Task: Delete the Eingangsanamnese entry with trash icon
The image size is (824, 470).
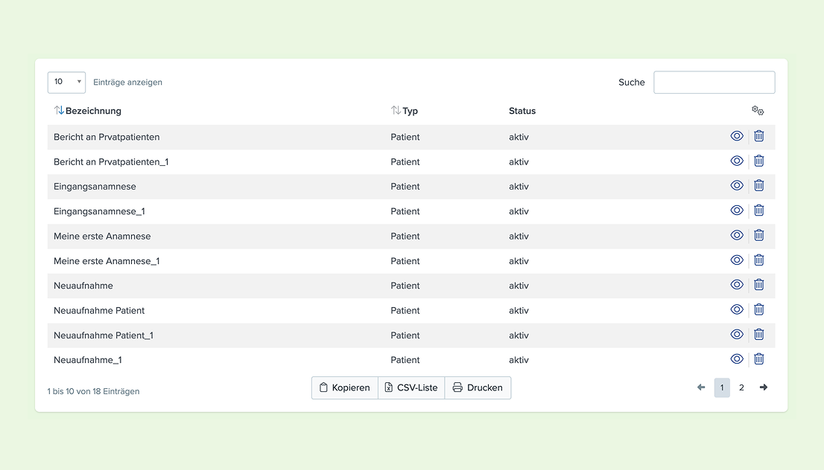Action: (759, 185)
